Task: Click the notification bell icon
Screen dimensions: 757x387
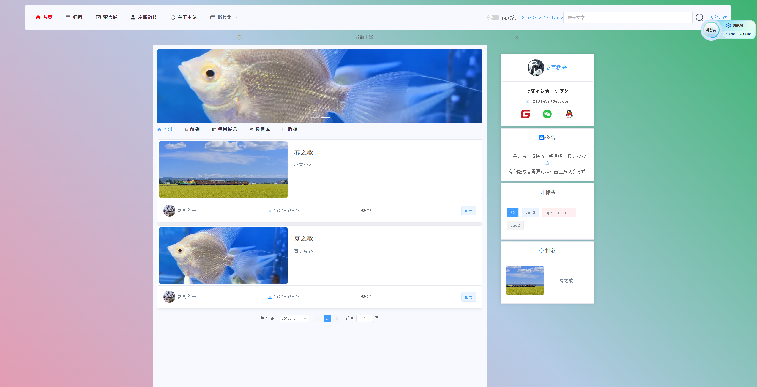Action: pos(239,37)
